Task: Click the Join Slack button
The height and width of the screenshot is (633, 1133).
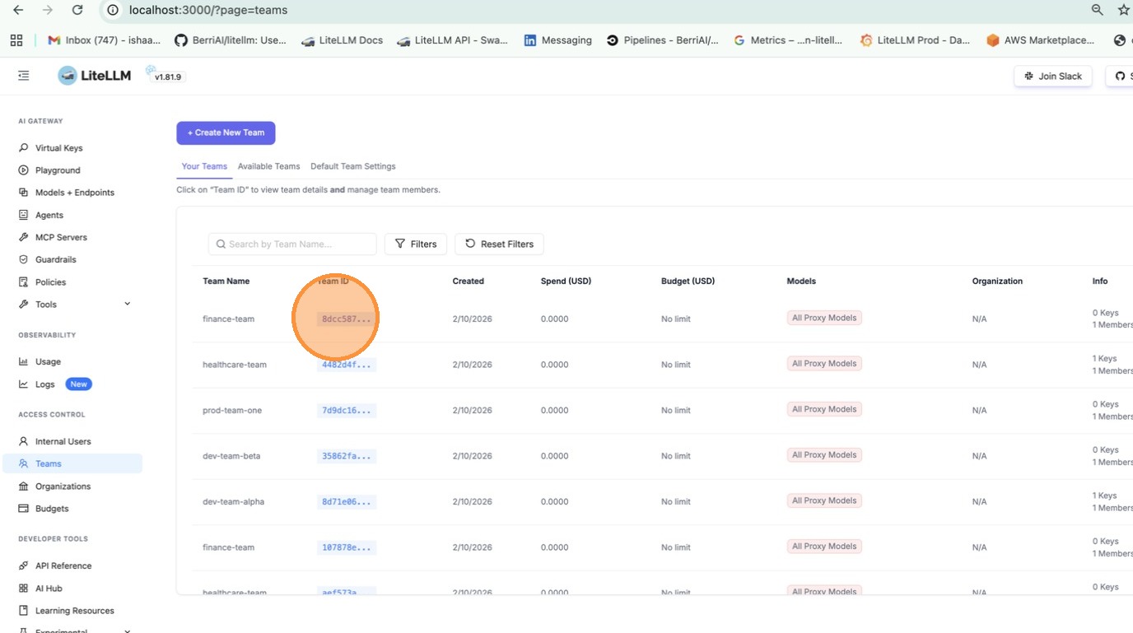Action: (1053, 76)
